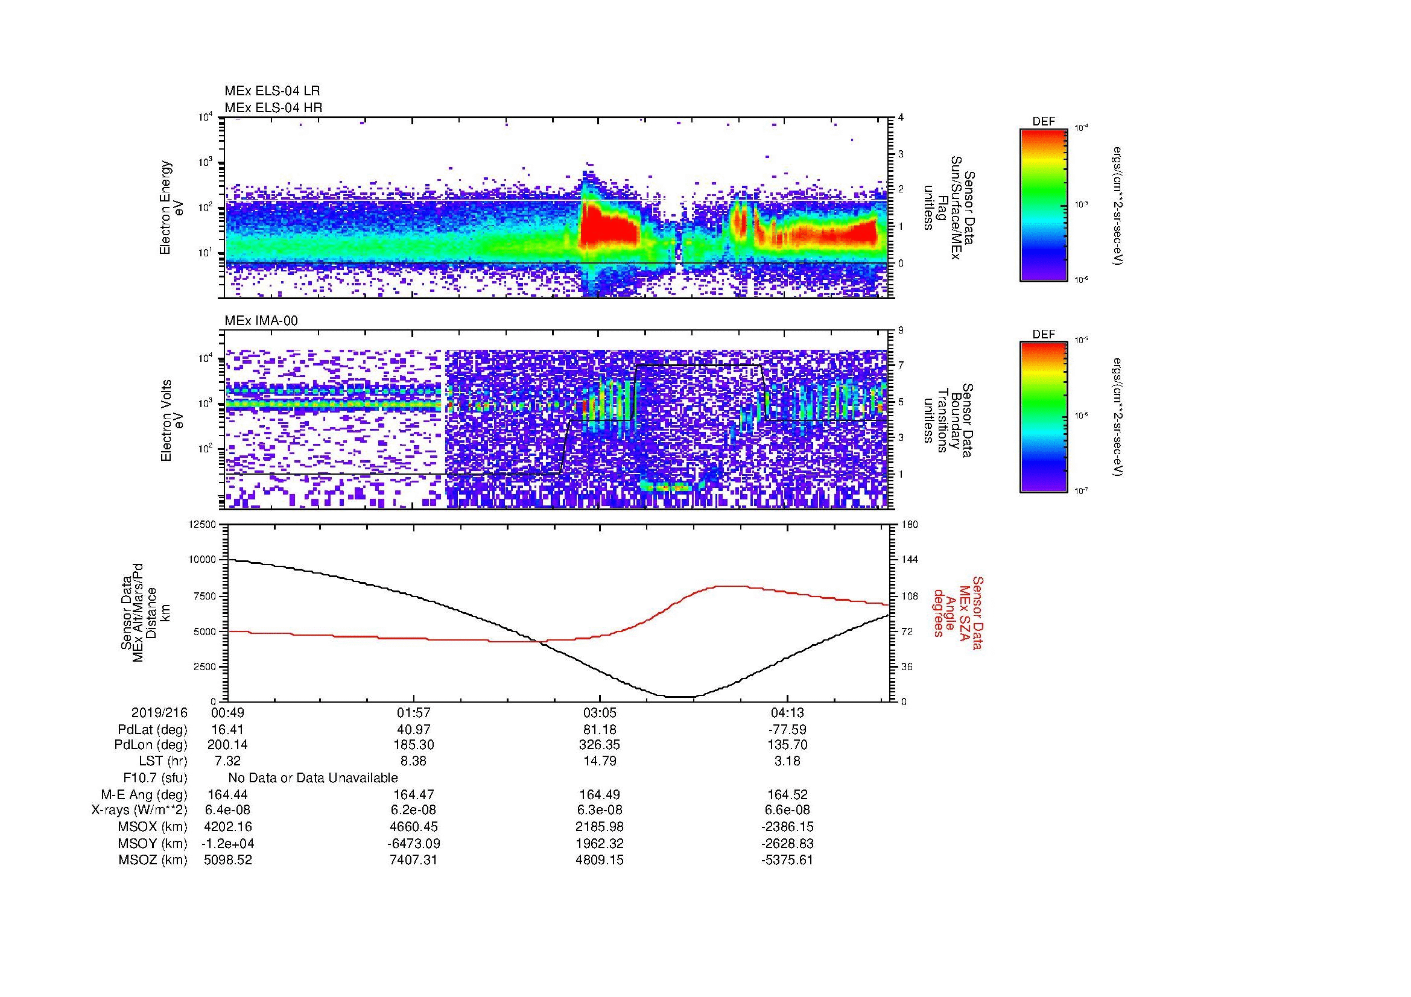The image size is (1411, 997).
Task: Click MSOX value '-2386.15'
Action: tap(787, 828)
